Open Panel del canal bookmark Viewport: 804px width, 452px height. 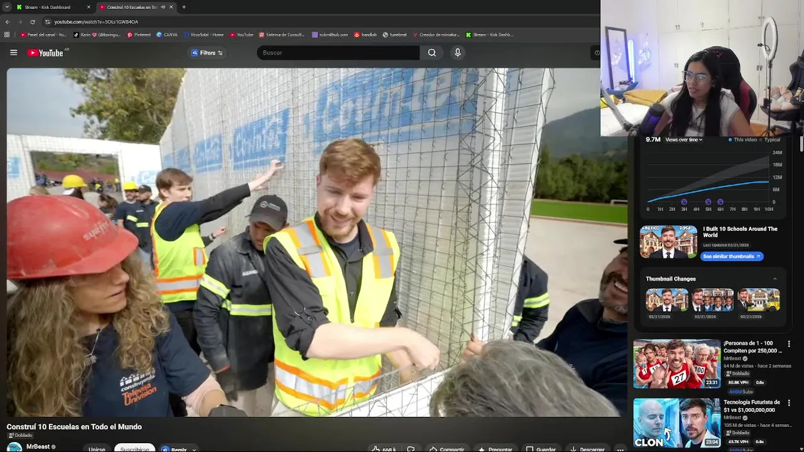[43, 35]
